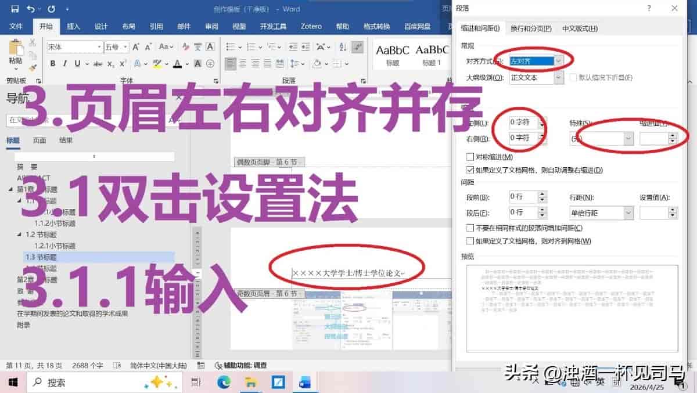Image resolution: width=697 pixels, height=393 pixels.
Task: Switch to the 插入 ribbon tab
Action: pyautogui.click(x=73, y=27)
